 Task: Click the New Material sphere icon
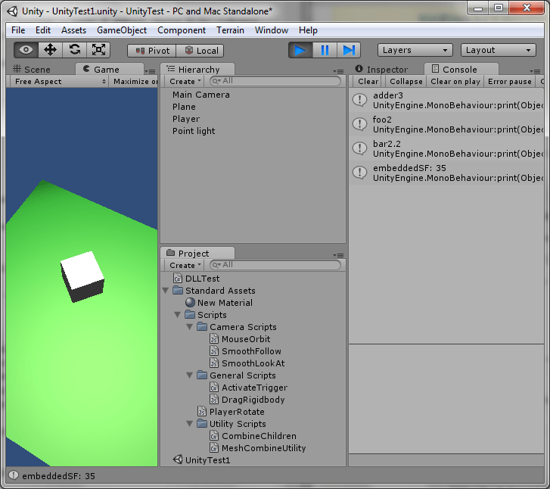(x=190, y=303)
